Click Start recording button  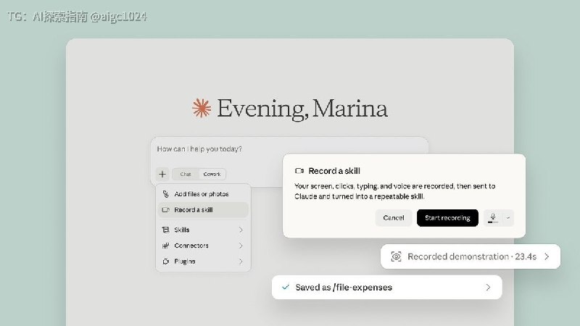[447, 218]
